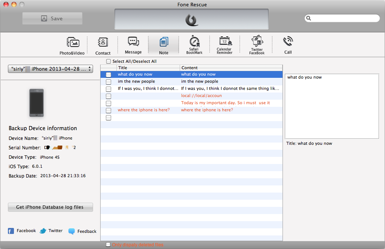Click Get iPhone Database log files
The image size is (385, 249).
click(50, 207)
